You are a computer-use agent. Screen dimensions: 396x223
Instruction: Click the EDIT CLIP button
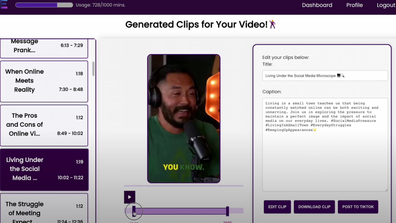277,207
